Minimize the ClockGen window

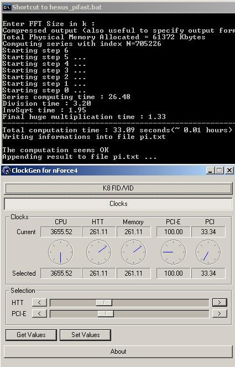coord(210,170)
